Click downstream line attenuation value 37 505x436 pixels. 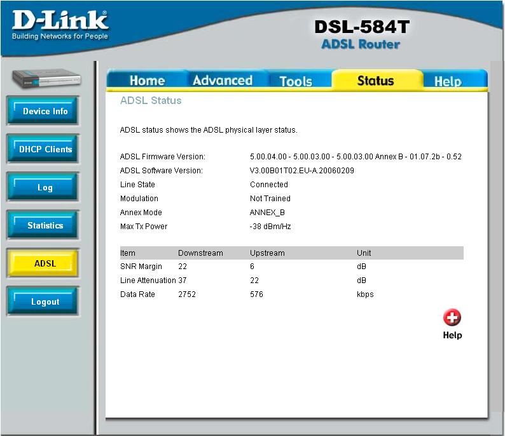pos(183,280)
